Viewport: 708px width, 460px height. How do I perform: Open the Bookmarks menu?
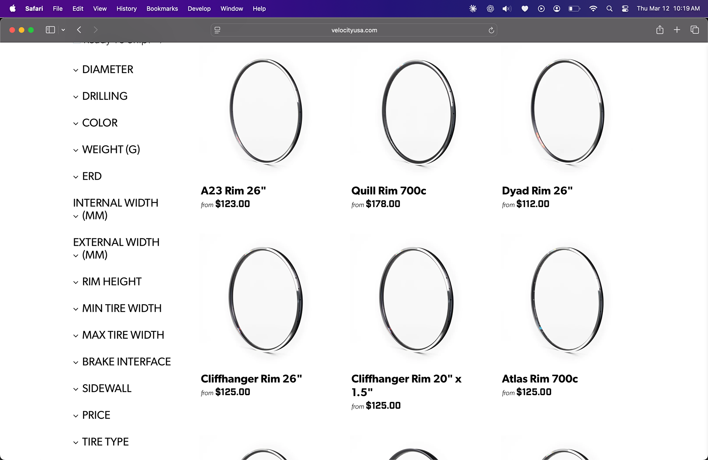162,8
